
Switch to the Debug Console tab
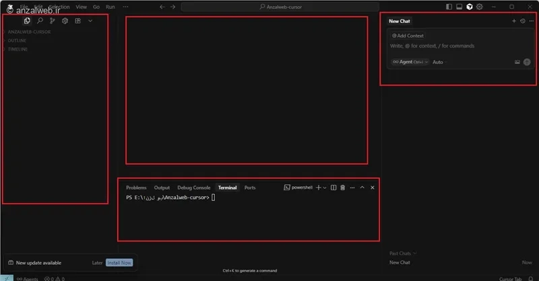click(194, 188)
